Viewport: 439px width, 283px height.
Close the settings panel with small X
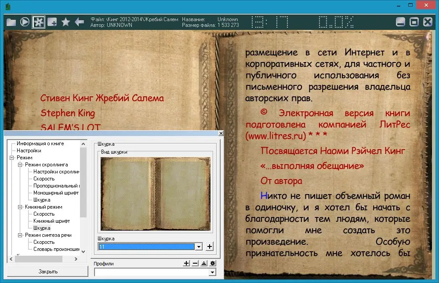pos(221,133)
